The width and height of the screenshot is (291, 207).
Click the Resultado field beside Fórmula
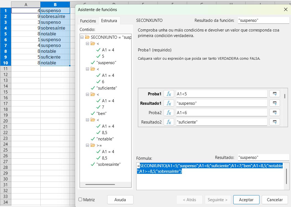(263, 157)
